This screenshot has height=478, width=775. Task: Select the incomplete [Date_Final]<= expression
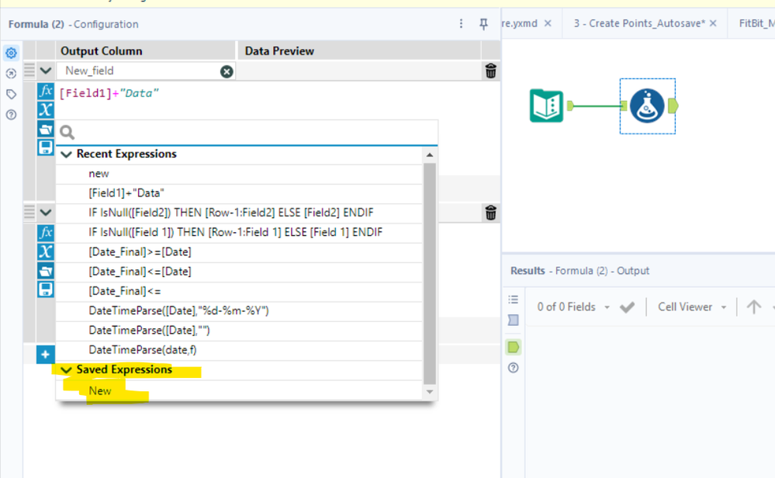(239, 291)
